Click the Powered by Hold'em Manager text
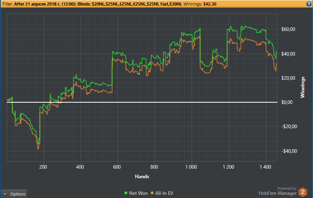This screenshot has width=313, height=198. point(278,191)
